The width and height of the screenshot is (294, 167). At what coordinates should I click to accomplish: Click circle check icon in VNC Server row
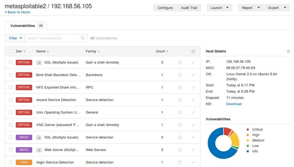pyautogui.click(x=180, y=125)
